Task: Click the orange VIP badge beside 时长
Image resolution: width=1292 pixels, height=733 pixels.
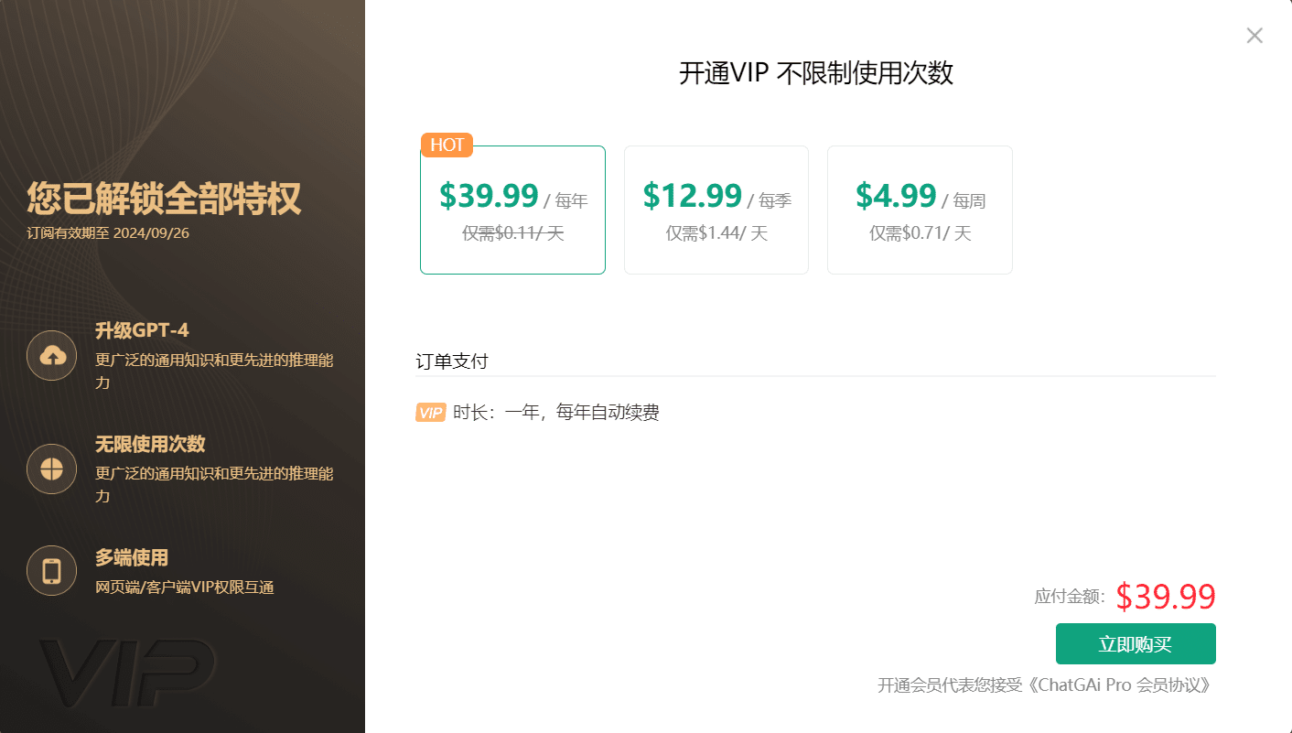Action: pos(430,413)
